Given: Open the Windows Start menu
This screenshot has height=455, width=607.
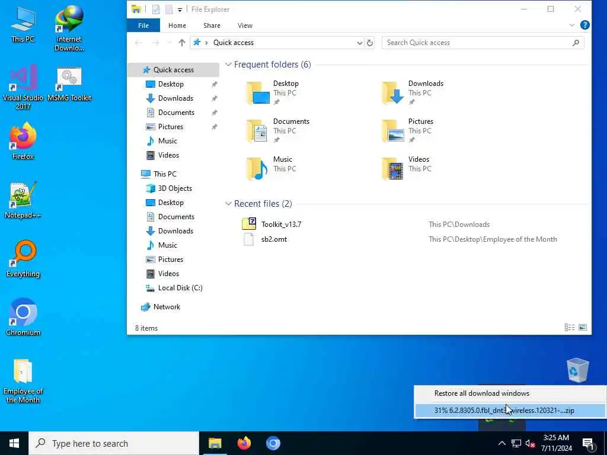Looking at the screenshot, I should [x=14, y=443].
